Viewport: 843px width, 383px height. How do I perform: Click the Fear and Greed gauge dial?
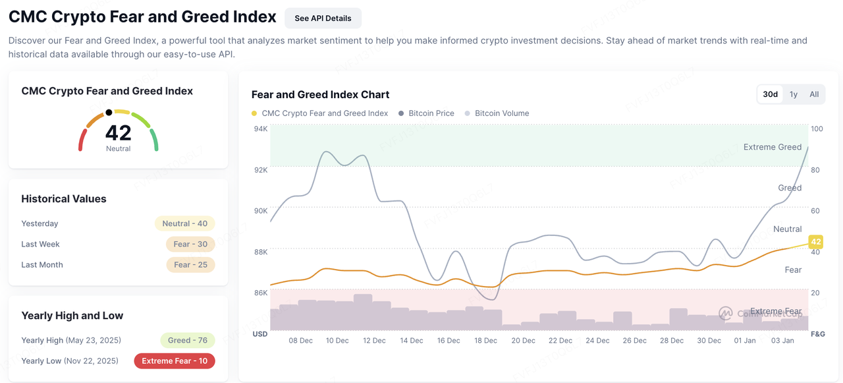(119, 130)
